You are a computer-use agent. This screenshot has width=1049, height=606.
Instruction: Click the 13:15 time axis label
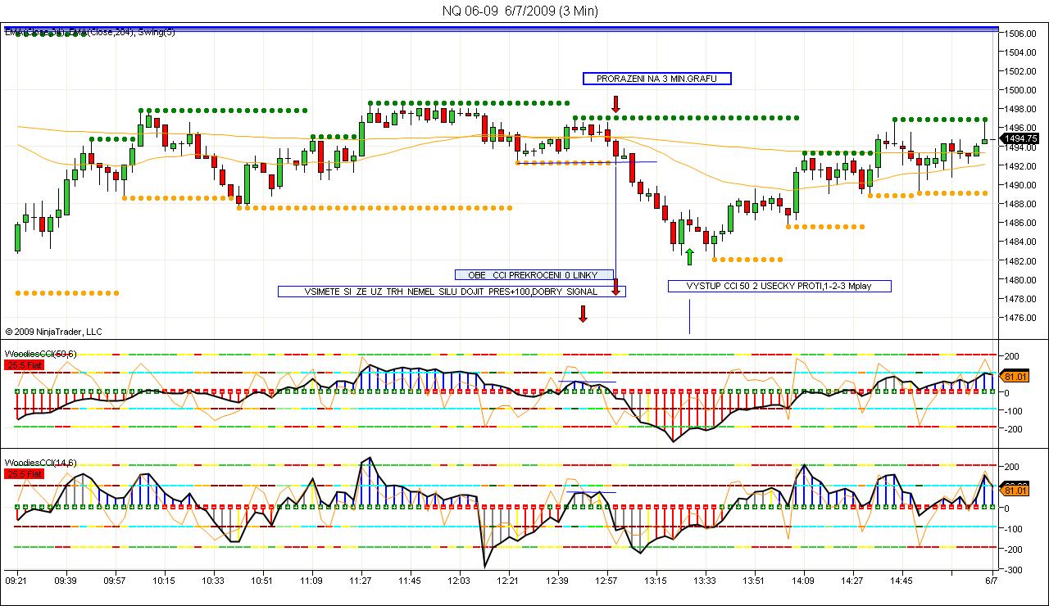point(656,581)
